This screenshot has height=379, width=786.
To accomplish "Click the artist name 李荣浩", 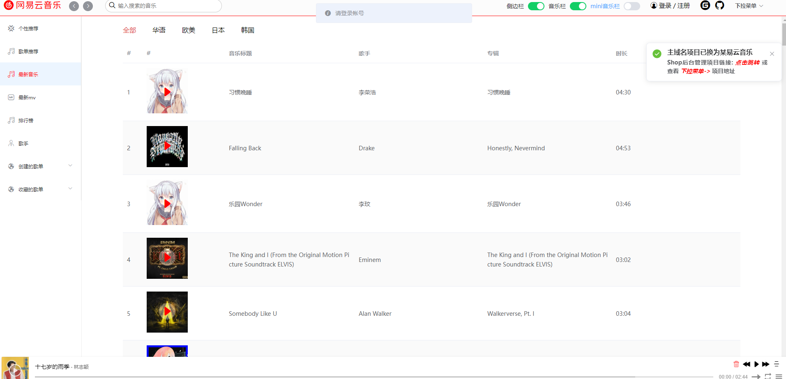I will pos(367,92).
